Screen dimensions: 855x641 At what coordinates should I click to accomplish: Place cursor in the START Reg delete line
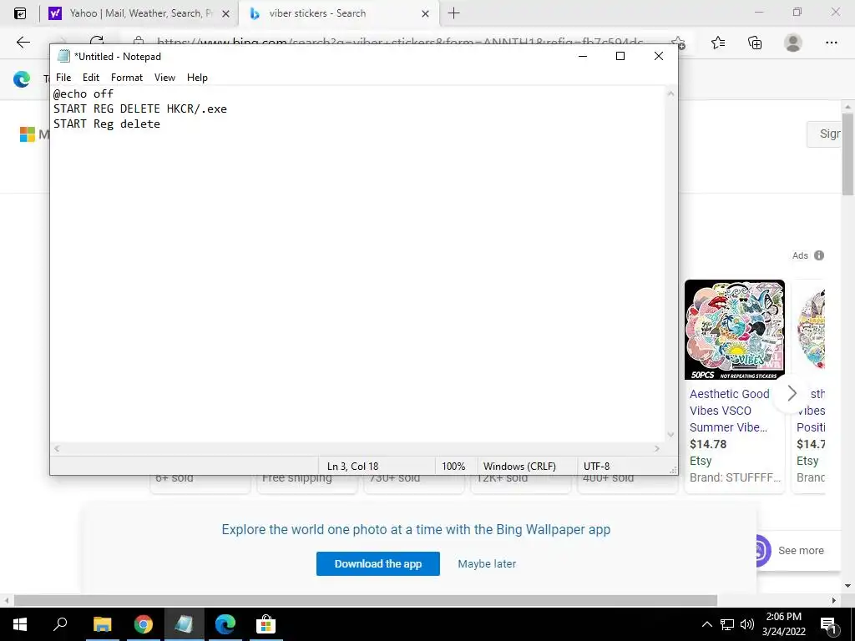point(107,124)
